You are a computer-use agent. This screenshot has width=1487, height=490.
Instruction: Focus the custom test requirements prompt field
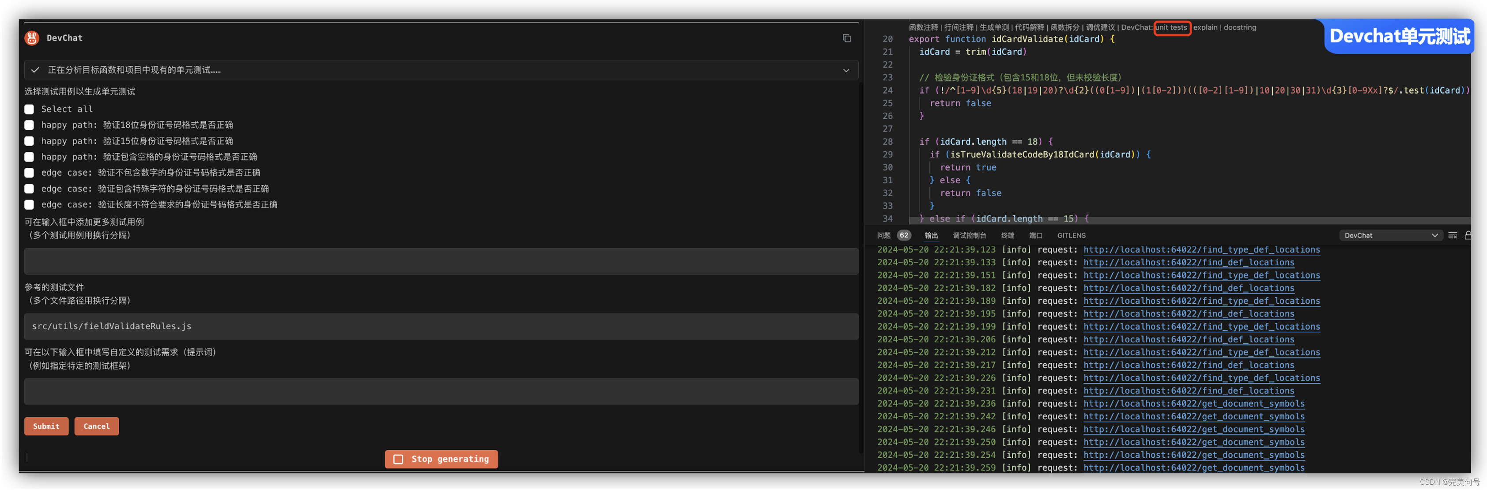[x=441, y=392]
